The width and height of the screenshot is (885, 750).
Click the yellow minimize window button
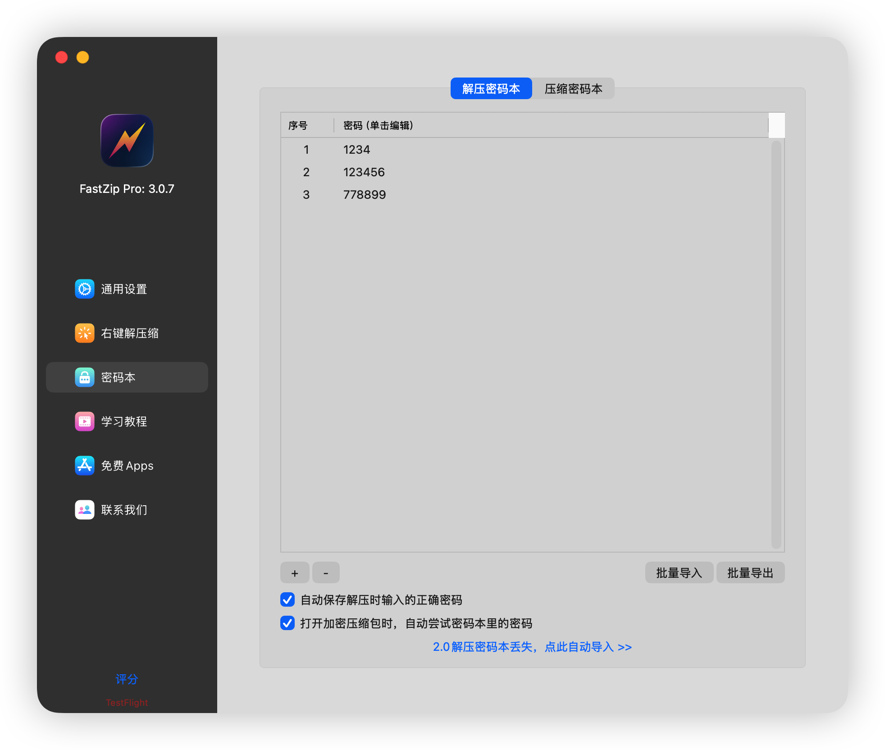click(83, 57)
